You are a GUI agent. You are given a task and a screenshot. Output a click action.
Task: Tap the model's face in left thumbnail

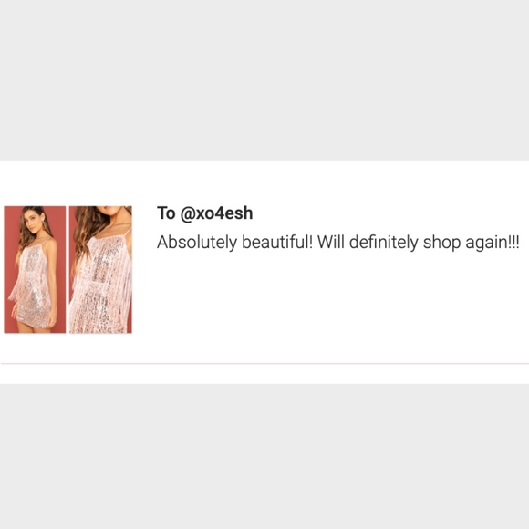click(x=30, y=221)
